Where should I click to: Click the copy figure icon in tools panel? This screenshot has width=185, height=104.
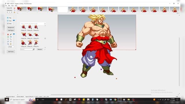8,44
